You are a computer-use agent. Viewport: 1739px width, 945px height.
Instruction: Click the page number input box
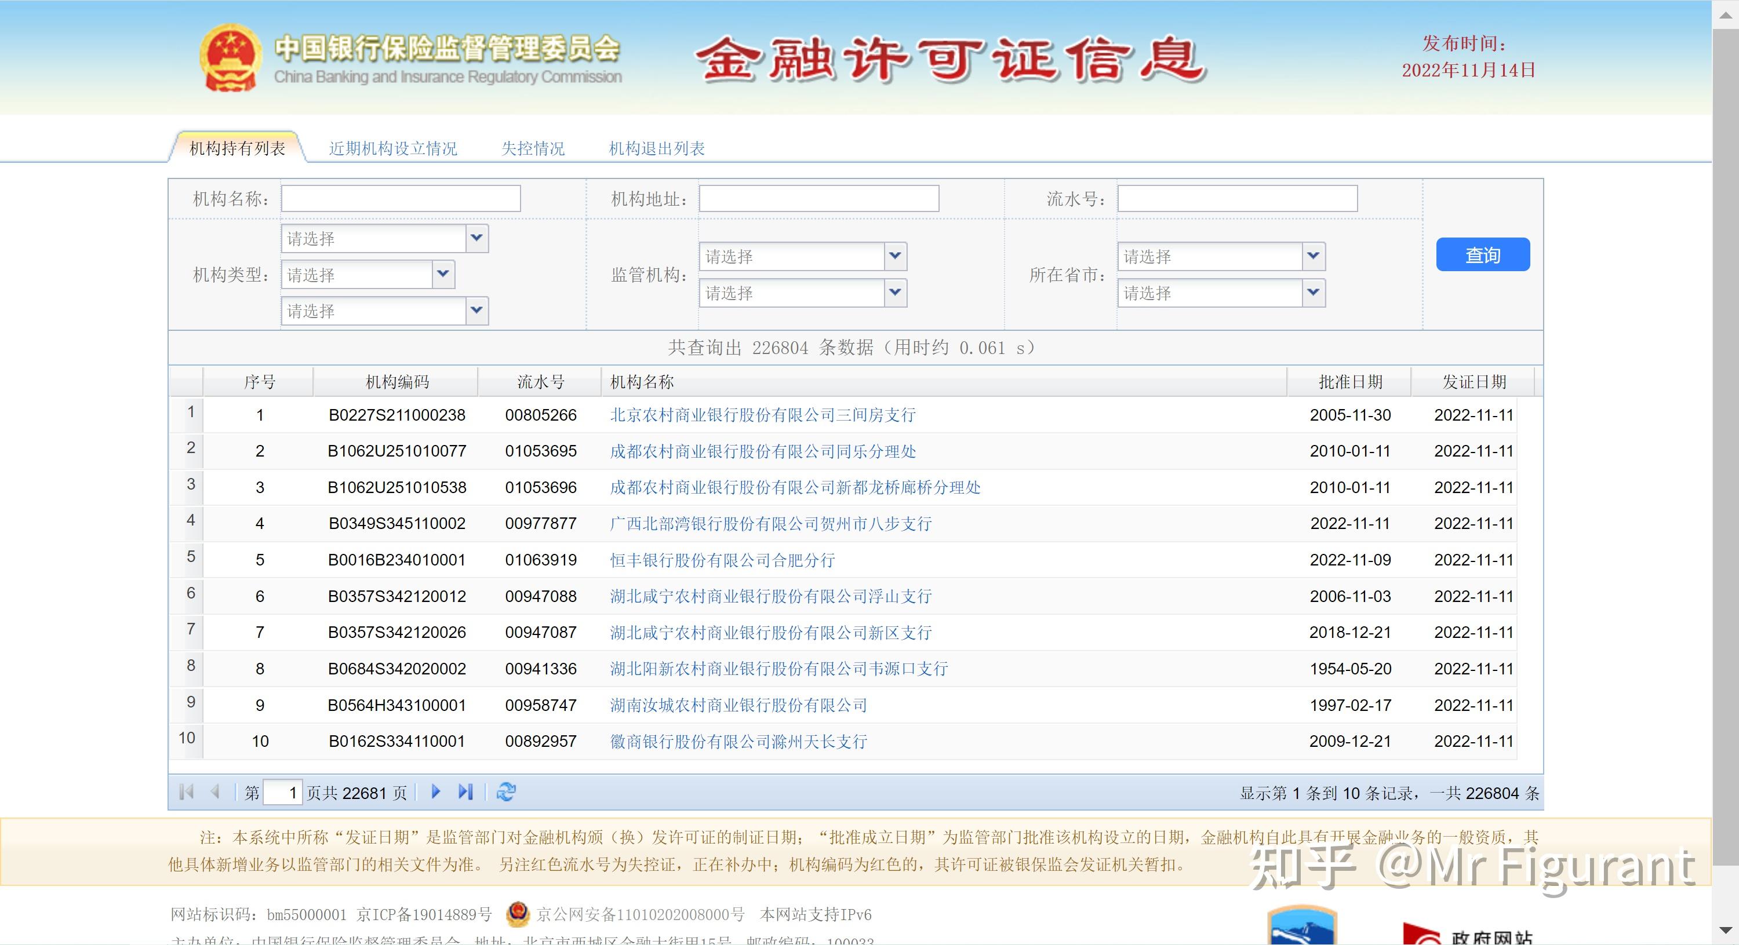[282, 792]
